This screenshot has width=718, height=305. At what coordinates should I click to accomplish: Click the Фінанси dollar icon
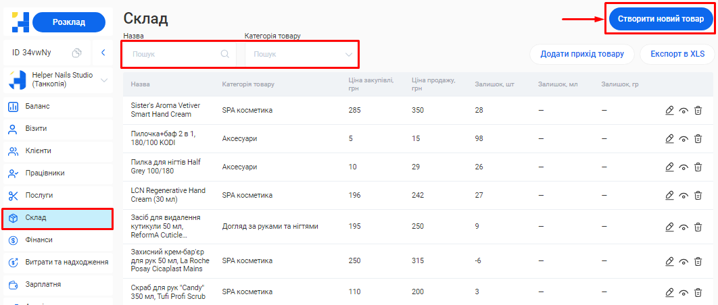click(13, 240)
